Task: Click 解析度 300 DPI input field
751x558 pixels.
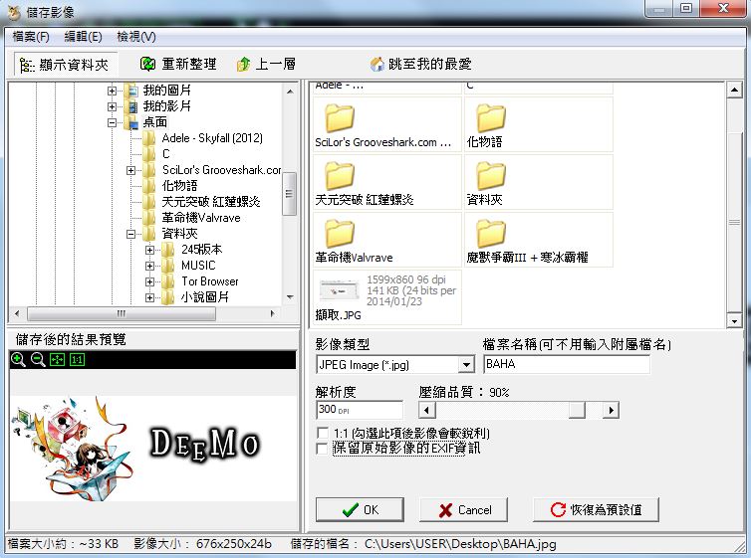Action: (x=360, y=410)
